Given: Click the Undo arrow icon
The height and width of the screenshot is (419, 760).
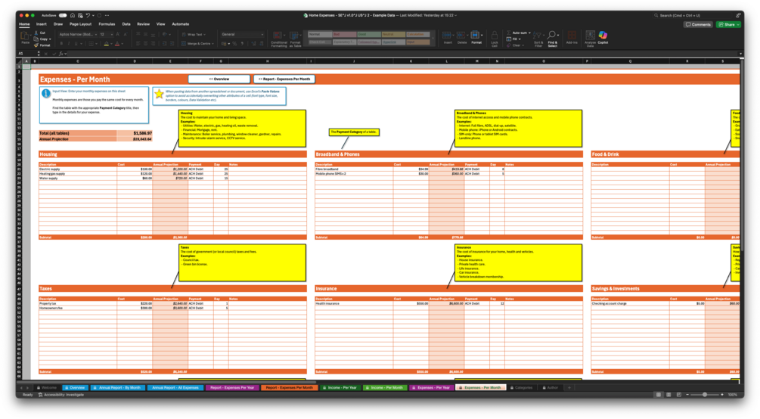Looking at the screenshot, I should (88, 16).
